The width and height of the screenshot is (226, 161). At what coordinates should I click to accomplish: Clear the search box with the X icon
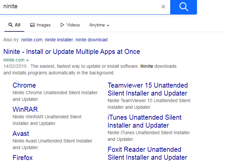[163, 7]
